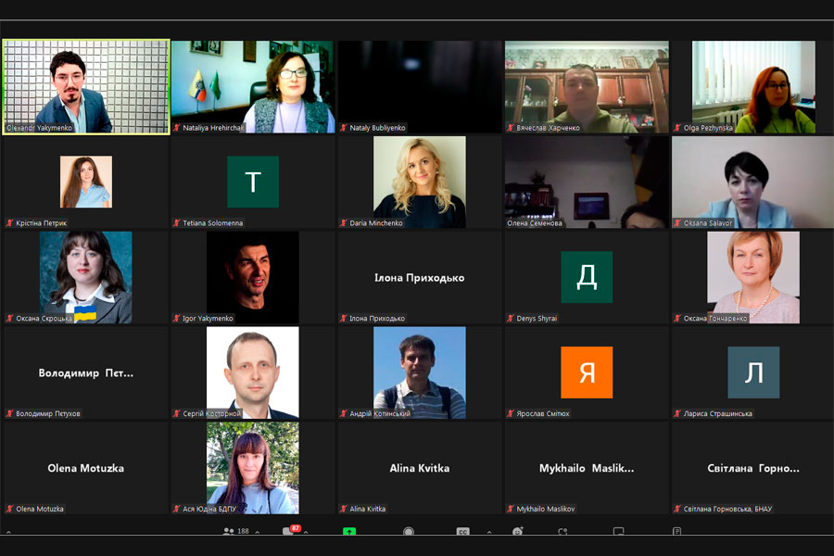The image size is (834, 556).
Task: Click the blue-gray Л avatar of Лариса Страшинська
Action: click(x=753, y=372)
